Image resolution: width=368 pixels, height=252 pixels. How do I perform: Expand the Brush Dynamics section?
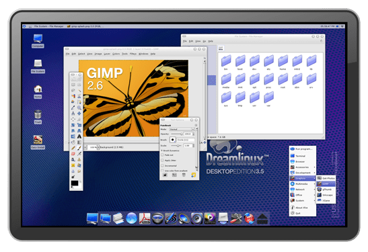click(x=170, y=151)
